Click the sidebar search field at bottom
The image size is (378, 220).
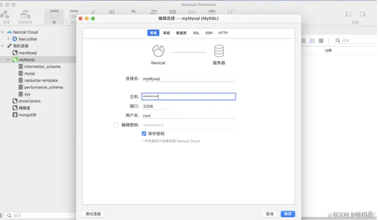click(x=36, y=215)
